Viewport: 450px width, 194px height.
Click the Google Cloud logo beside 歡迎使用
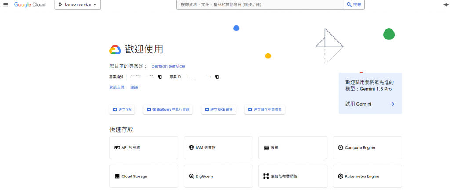(116, 50)
